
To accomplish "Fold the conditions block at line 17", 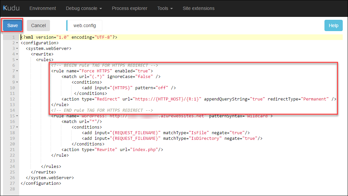I will coord(17,127).
